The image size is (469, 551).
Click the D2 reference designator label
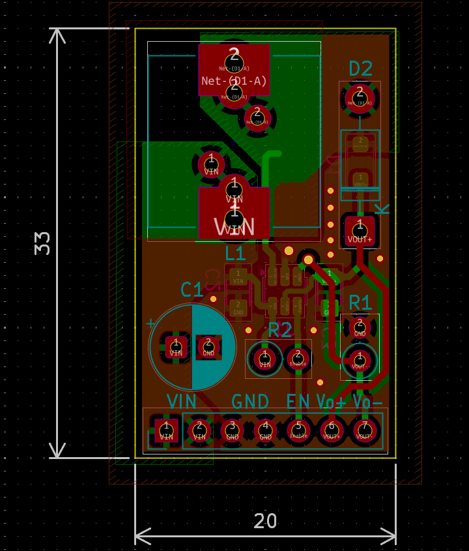360,68
